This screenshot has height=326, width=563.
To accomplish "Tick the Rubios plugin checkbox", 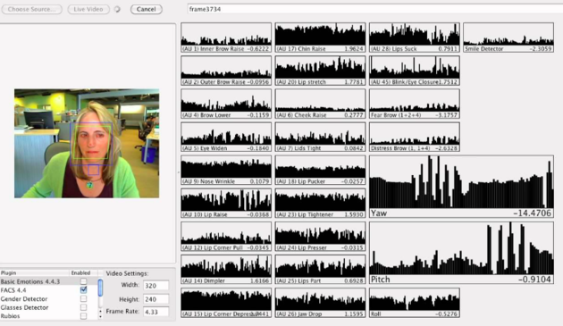I will coord(83,316).
